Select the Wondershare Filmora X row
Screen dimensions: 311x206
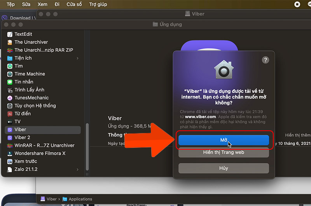point(43,154)
